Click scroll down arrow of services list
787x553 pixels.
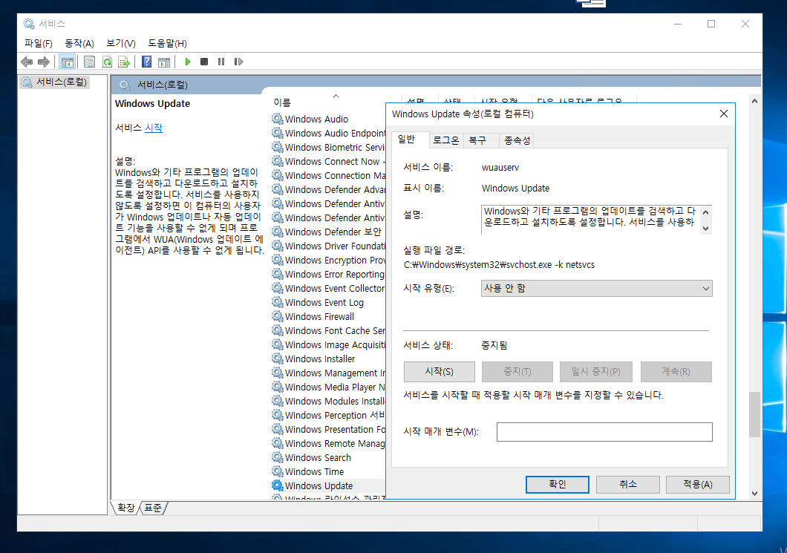pos(754,494)
